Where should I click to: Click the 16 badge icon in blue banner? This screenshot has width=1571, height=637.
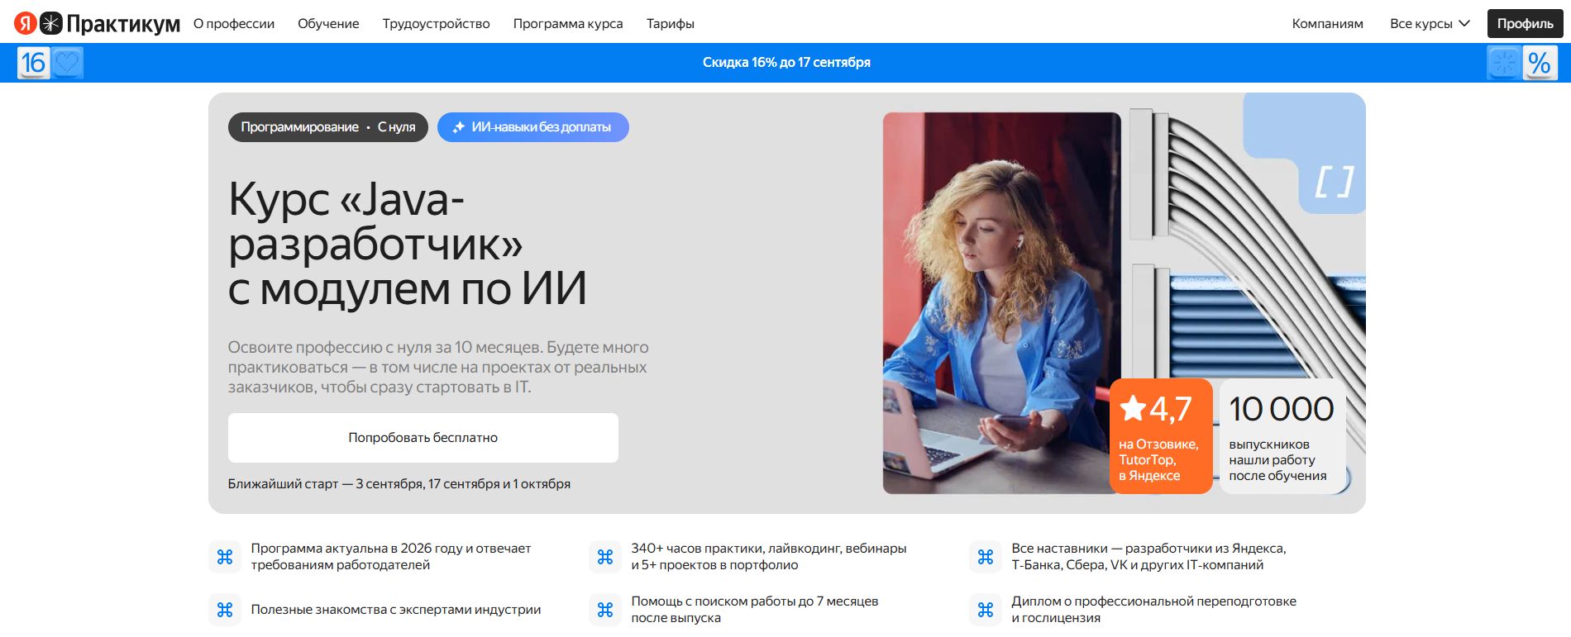point(33,63)
